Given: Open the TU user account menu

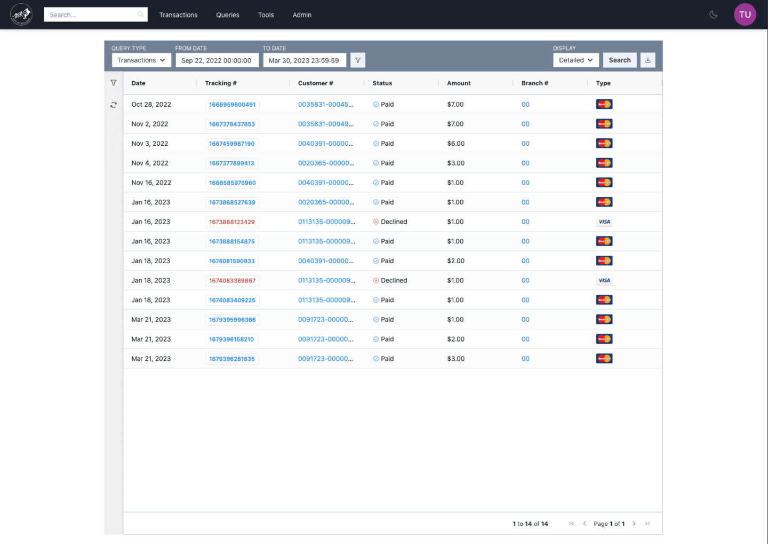Looking at the screenshot, I should tap(745, 14).
